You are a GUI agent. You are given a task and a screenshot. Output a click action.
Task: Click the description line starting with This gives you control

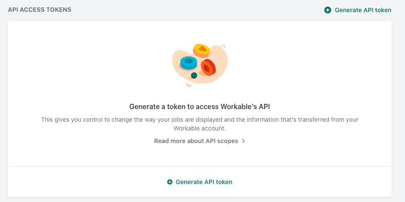199,120
